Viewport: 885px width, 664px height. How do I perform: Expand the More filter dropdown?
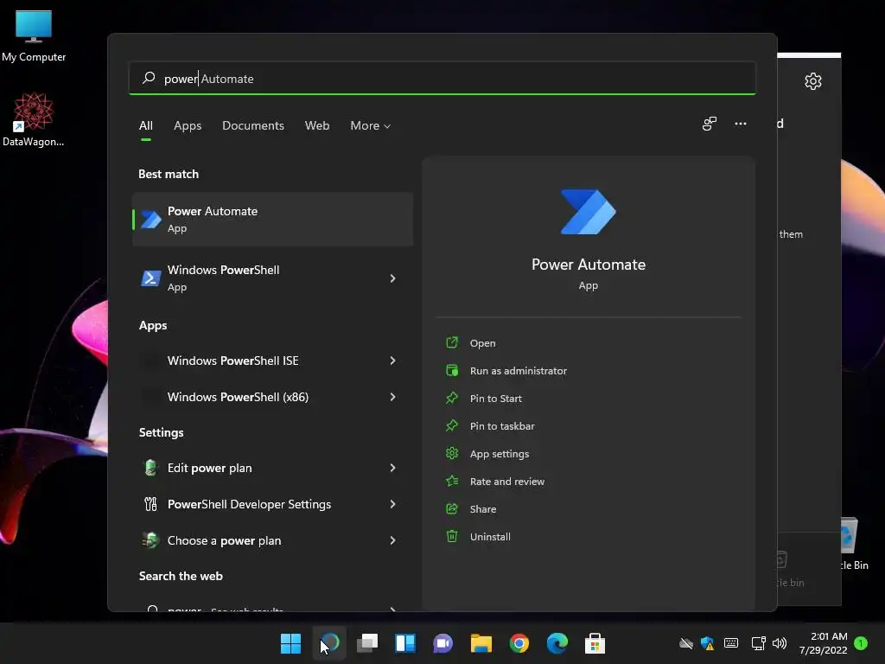[370, 125]
